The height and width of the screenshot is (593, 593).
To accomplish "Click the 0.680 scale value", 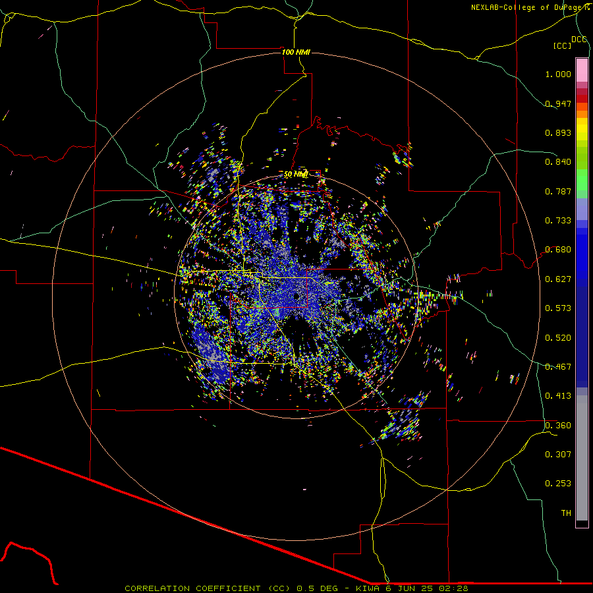I will click(x=558, y=250).
